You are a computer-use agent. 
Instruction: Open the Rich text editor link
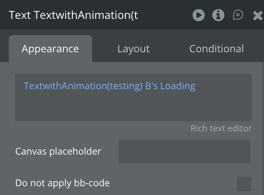(x=221, y=128)
